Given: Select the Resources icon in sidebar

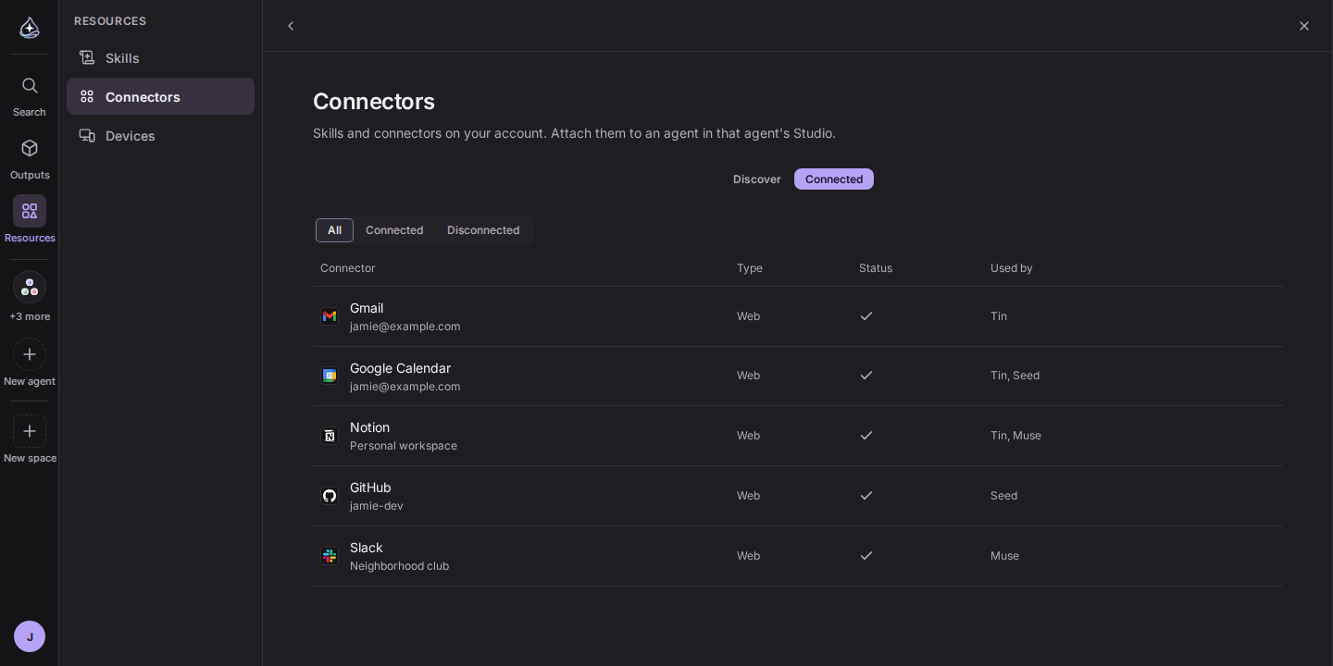Looking at the screenshot, I should (30, 211).
